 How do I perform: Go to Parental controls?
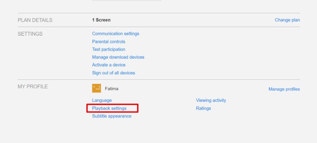point(109,41)
